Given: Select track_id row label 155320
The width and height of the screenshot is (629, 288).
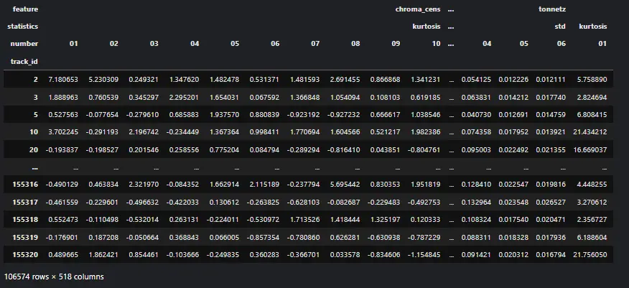Looking at the screenshot, I should pos(25,255).
